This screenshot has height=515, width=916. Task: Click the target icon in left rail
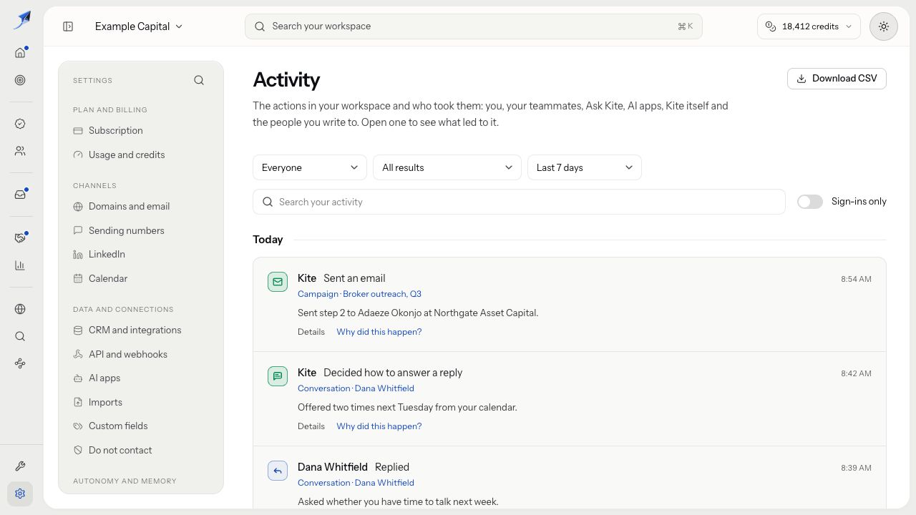[20, 80]
